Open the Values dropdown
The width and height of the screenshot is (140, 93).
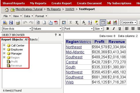pos(47,29)
